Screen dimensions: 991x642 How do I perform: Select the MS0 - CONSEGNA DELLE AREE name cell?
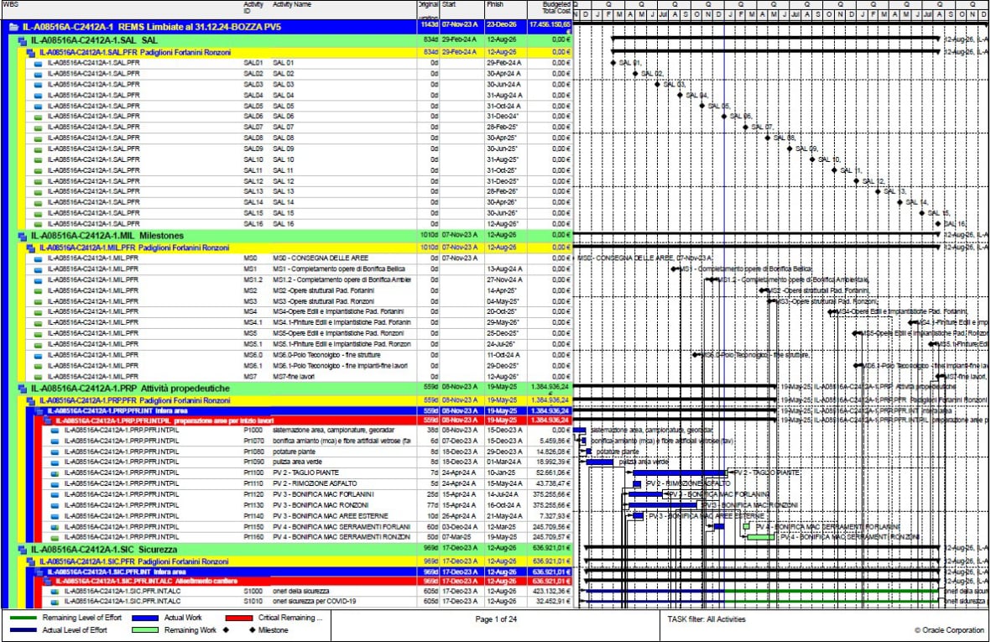pyautogui.click(x=344, y=258)
